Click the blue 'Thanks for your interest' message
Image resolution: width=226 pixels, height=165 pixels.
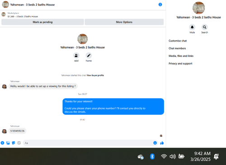(113, 107)
